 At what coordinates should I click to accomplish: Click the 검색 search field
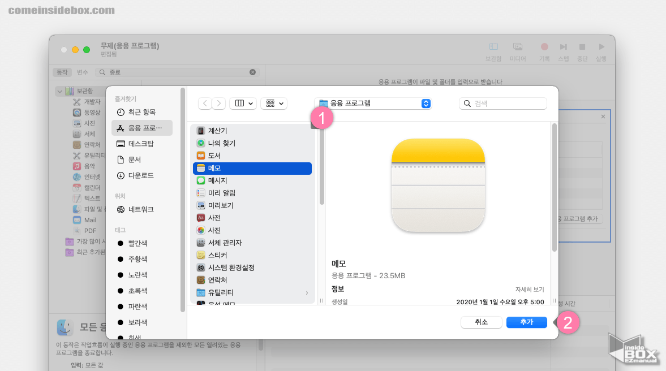[503, 103]
